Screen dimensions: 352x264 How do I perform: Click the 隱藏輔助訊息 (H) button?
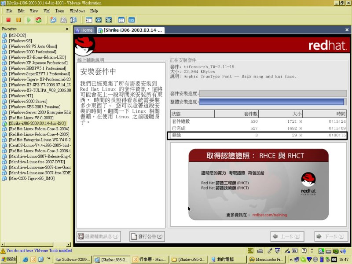click(99, 236)
